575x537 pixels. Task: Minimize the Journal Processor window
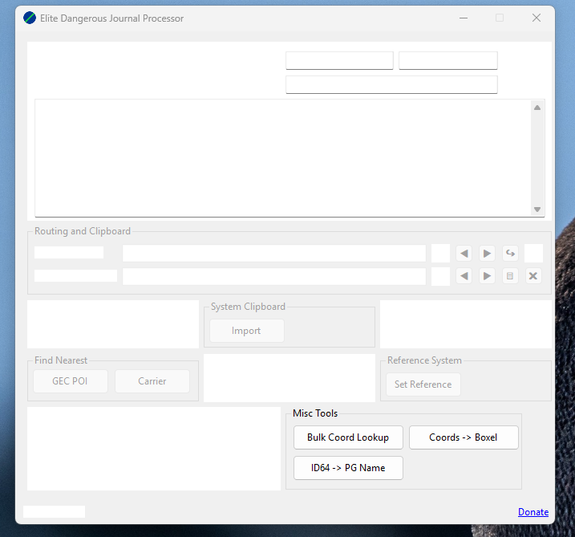464,18
